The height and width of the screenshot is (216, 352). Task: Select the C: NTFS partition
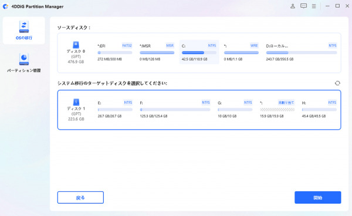199,52
